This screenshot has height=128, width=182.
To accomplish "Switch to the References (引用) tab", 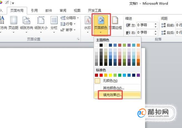I will click(34, 11).
